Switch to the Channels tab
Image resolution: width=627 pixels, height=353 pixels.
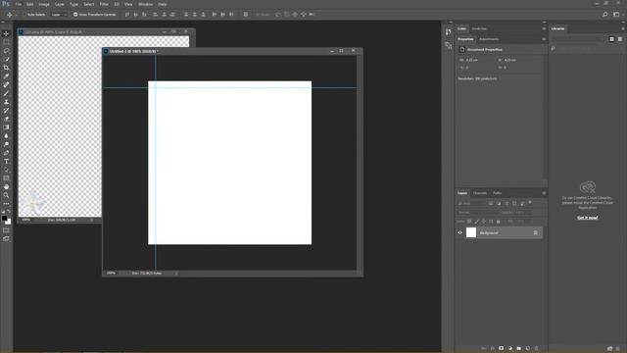click(480, 193)
